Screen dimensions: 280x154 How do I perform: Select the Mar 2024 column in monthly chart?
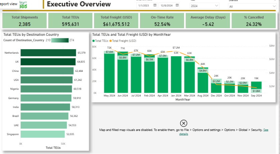tap(190, 75)
